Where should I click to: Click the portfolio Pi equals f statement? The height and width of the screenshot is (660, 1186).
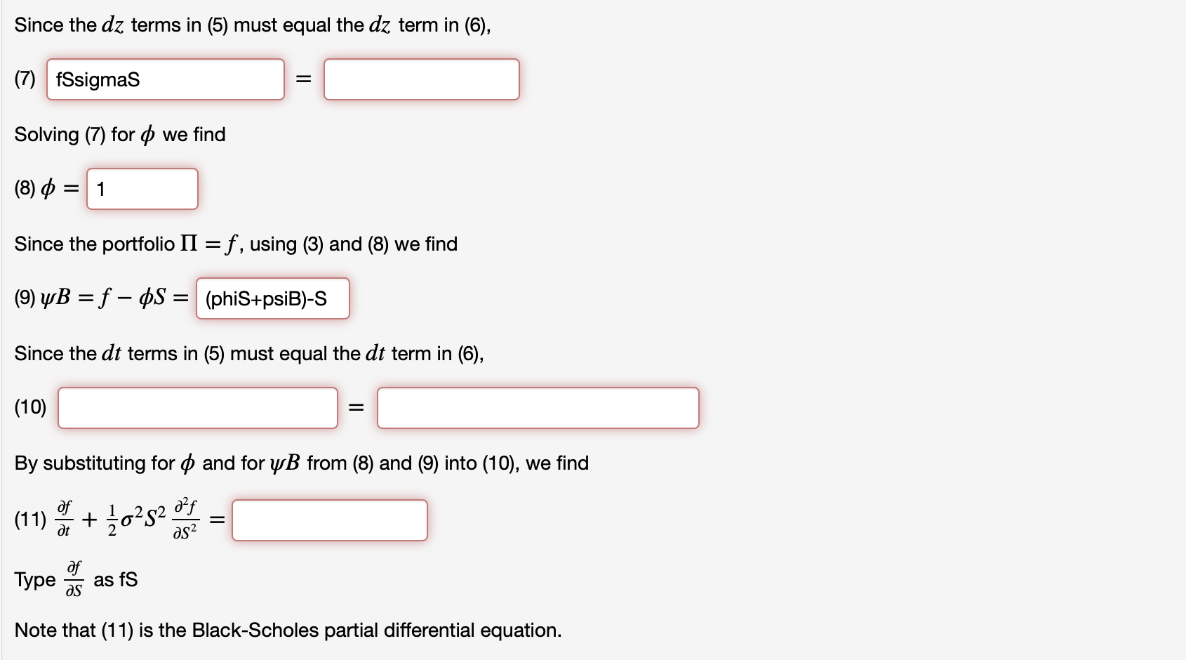(235, 244)
